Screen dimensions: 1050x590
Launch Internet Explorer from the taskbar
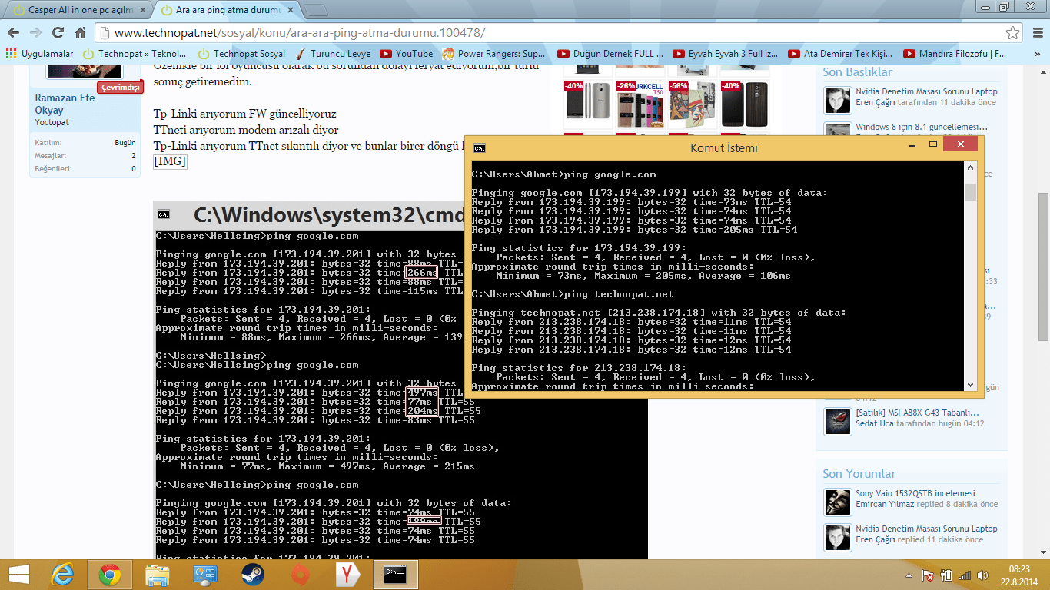tap(63, 575)
